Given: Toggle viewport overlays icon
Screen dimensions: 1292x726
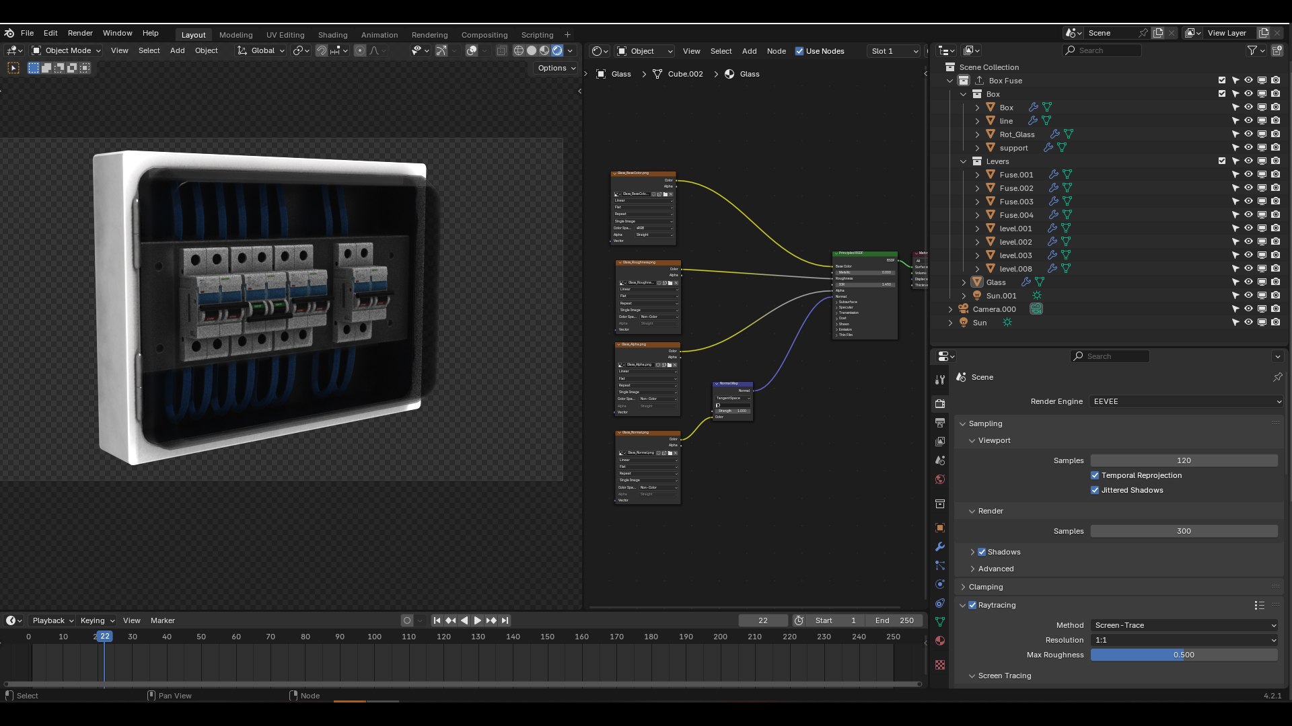Looking at the screenshot, I should (x=472, y=51).
